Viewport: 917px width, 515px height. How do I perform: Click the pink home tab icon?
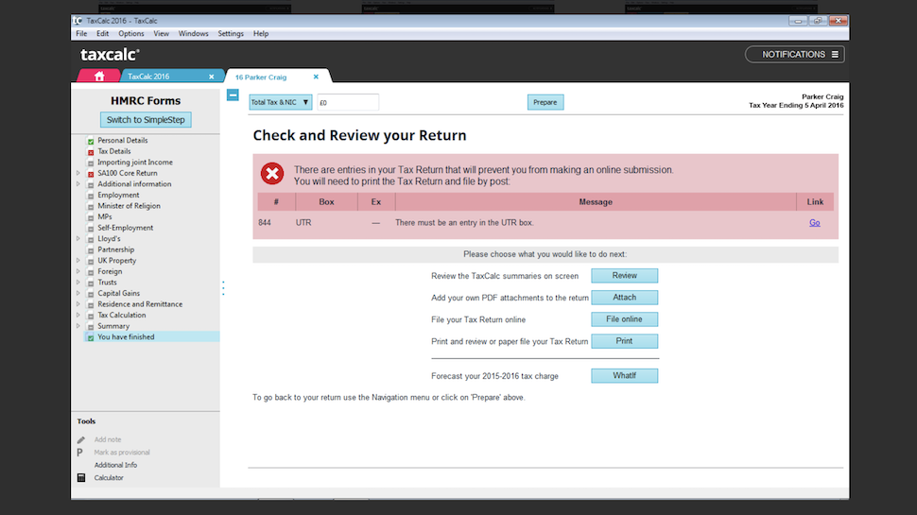click(99, 76)
